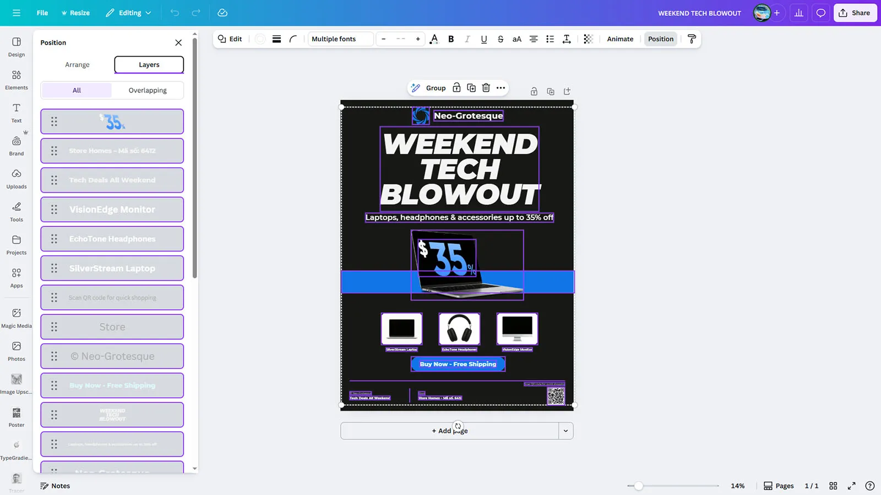Open the text color picker
The height and width of the screenshot is (495, 881).
tap(434, 39)
